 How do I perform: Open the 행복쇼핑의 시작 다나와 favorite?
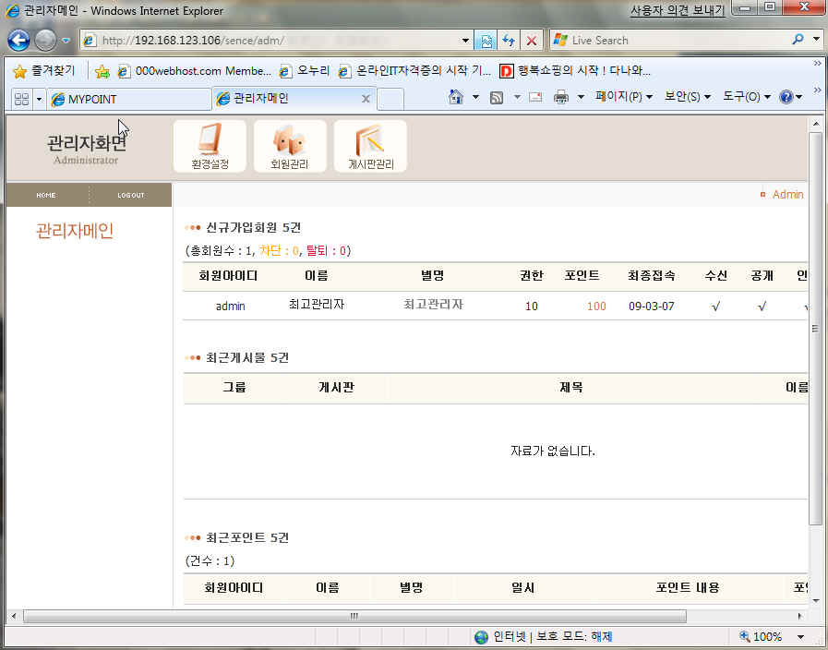pyautogui.click(x=575, y=71)
